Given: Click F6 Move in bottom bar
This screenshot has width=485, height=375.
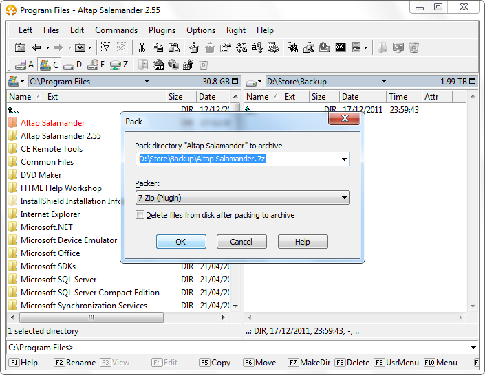Looking at the screenshot, I should pos(259,363).
